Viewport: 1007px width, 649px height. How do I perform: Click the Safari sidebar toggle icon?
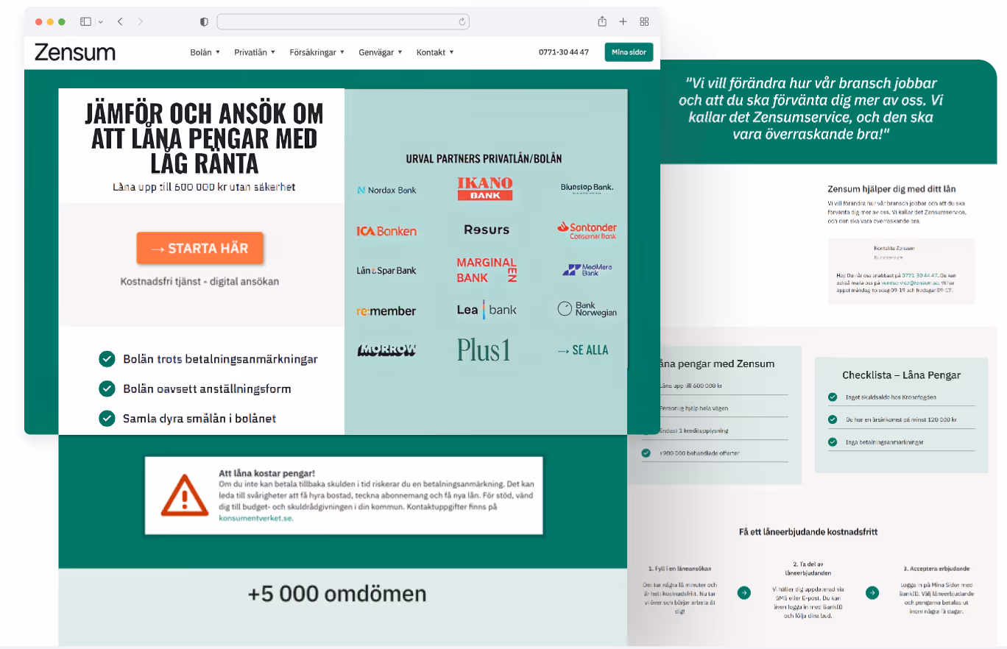click(85, 22)
